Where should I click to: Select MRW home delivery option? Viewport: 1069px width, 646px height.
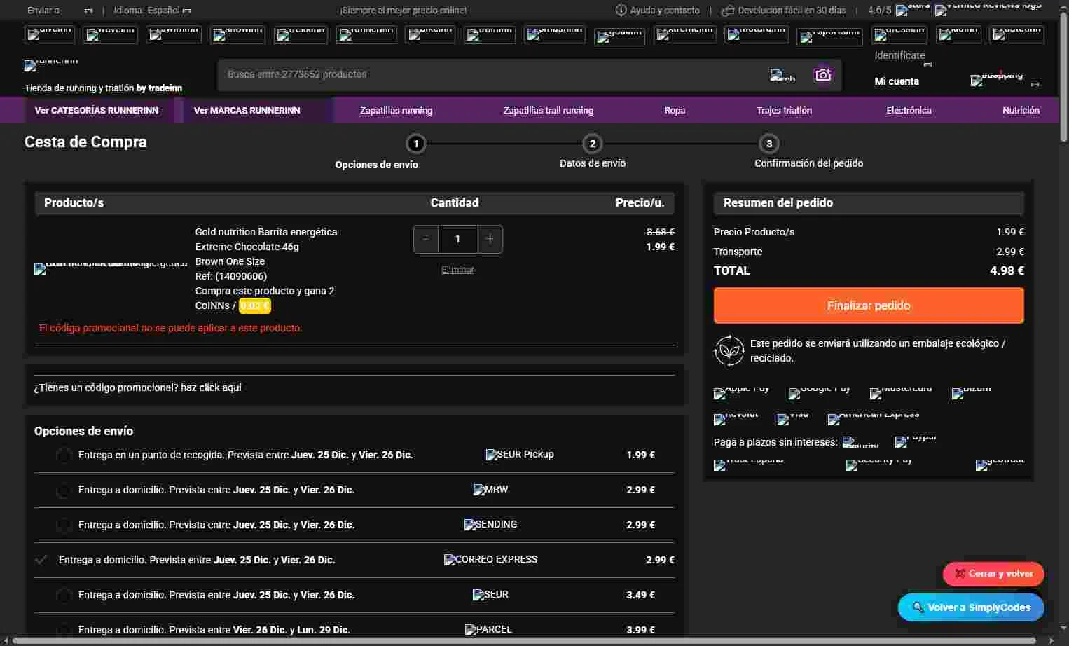pos(64,490)
